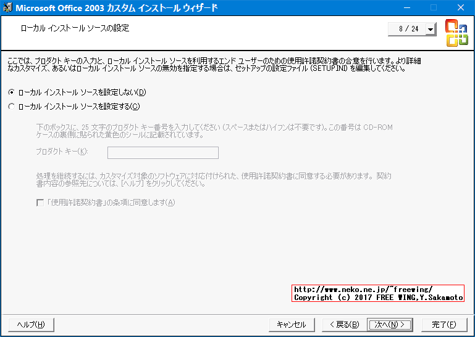Click the wizard title bar system icon
475x337 pixels.
point(8,7)
